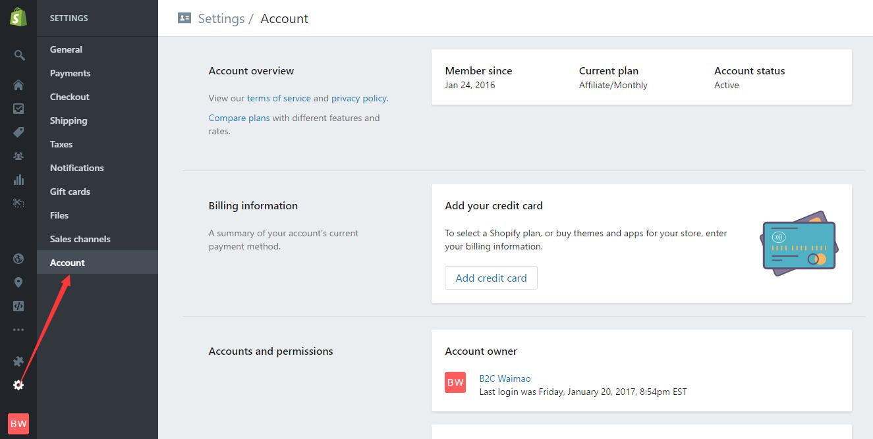Click the Active account status text

click(x=727, y=85)
